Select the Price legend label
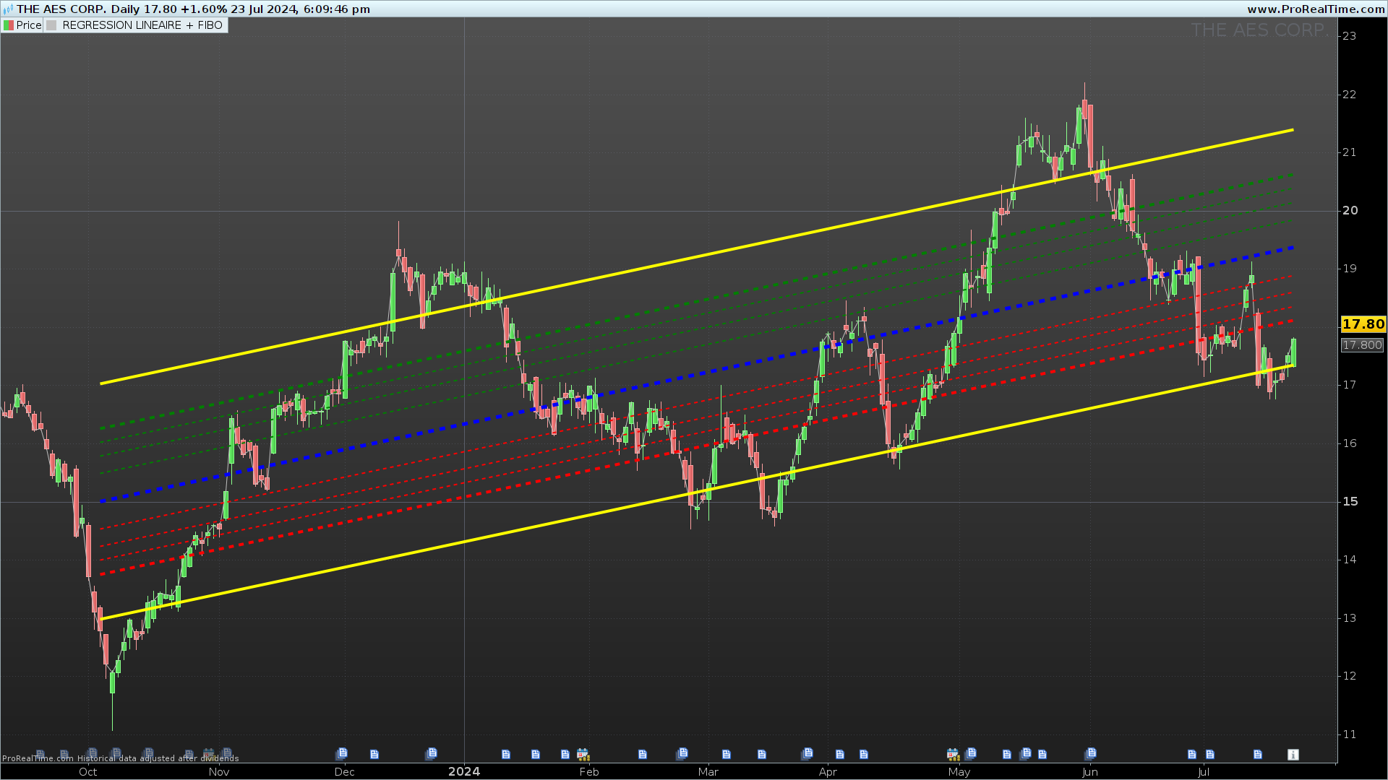1388x780 pixels. point(29,25)
